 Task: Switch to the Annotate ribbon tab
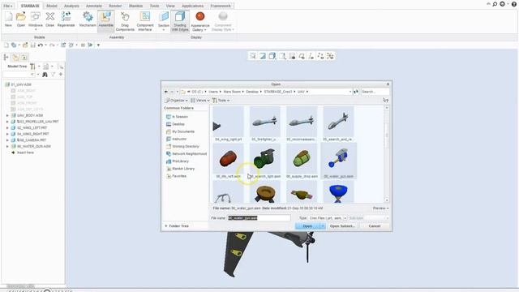click(x=94, y=6)
